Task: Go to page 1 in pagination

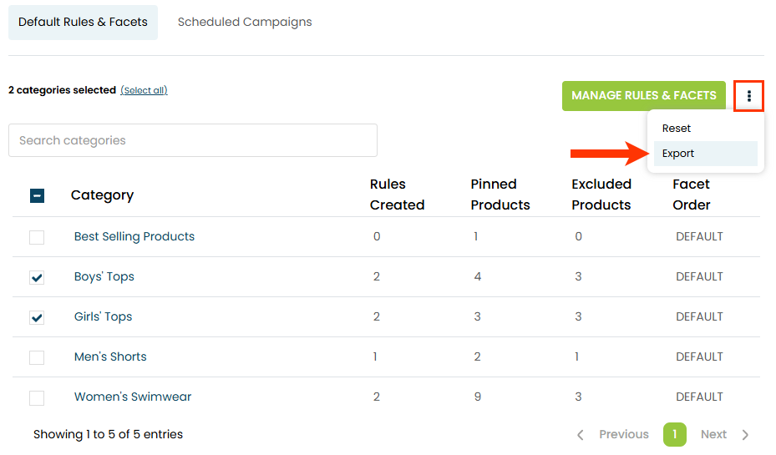Action: pos(675,434)
